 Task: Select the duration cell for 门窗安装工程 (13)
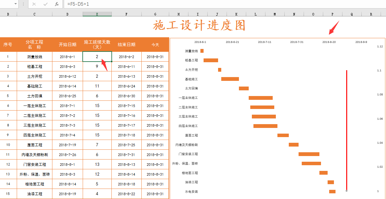97,165
